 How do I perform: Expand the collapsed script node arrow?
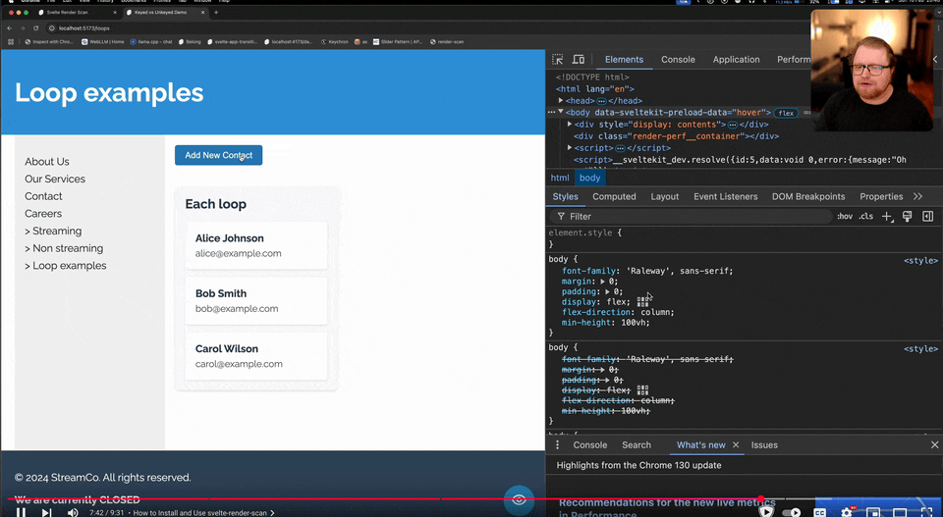coord(570,148)
